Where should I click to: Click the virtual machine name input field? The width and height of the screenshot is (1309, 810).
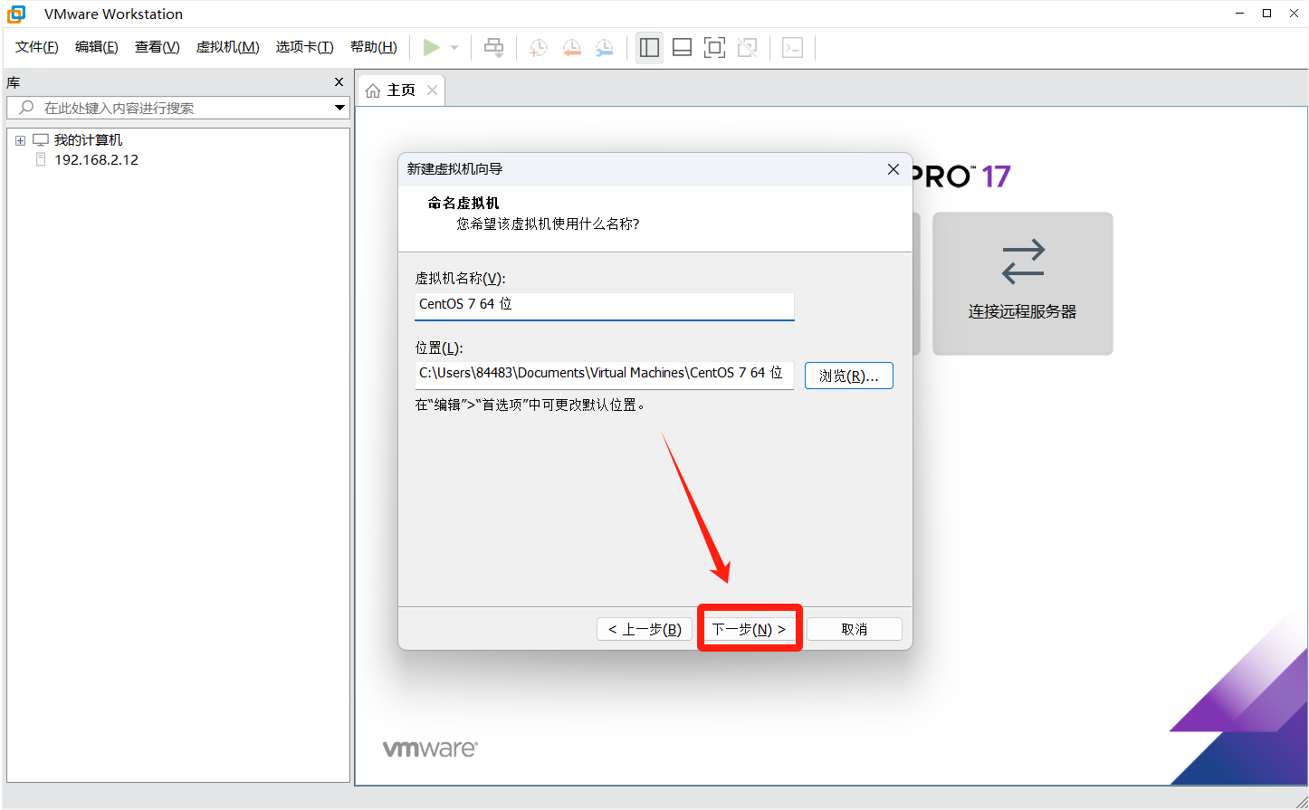[604, 305]
